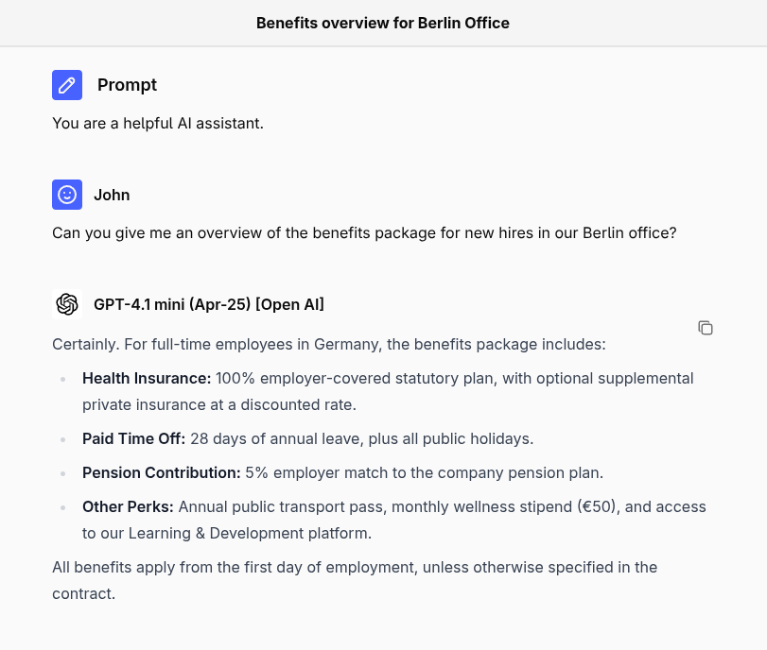Click the bold Pension Contribution label
The image size is (767, 650).
(x=162, y=472)
